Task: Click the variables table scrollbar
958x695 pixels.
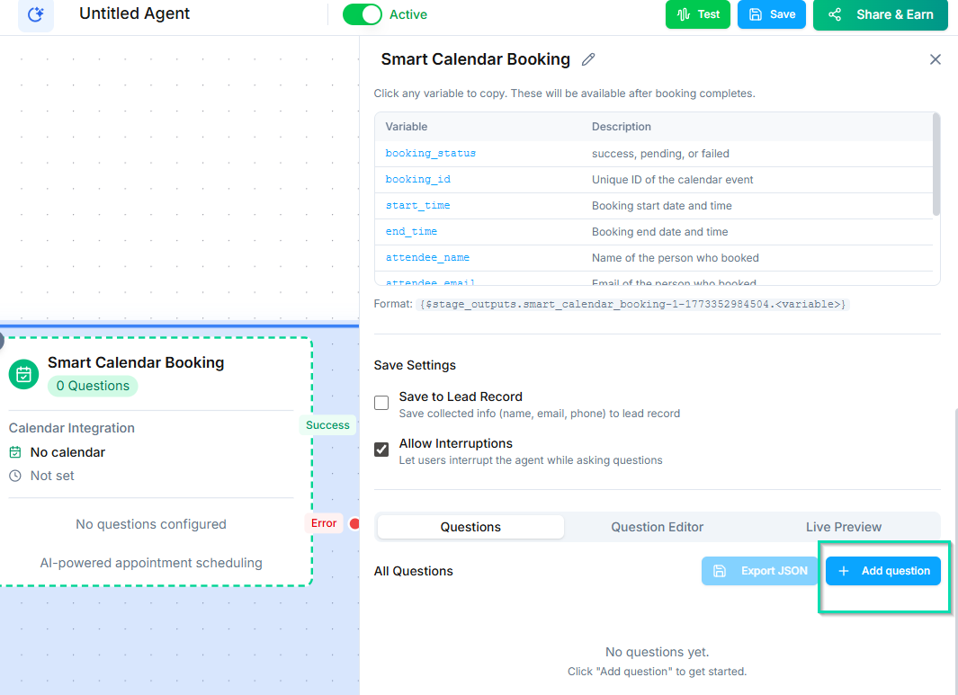Action: (936, 166)
